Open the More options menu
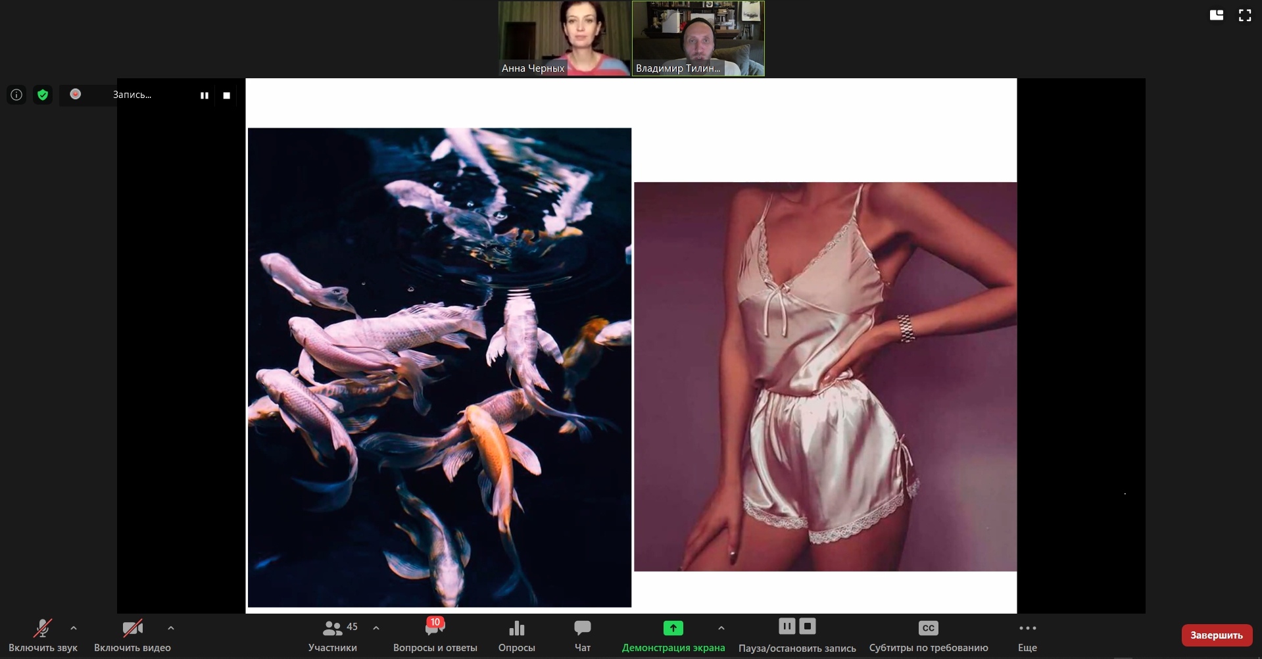 pyautogui.click(x=1027, y=629)
